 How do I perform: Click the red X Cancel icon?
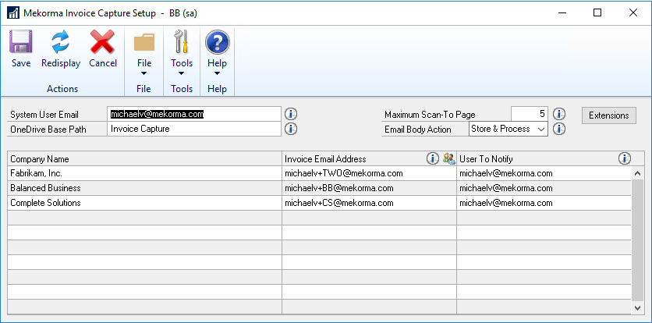(x=103, y=42)
